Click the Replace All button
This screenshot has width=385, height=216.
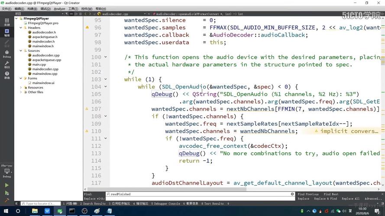350,199
